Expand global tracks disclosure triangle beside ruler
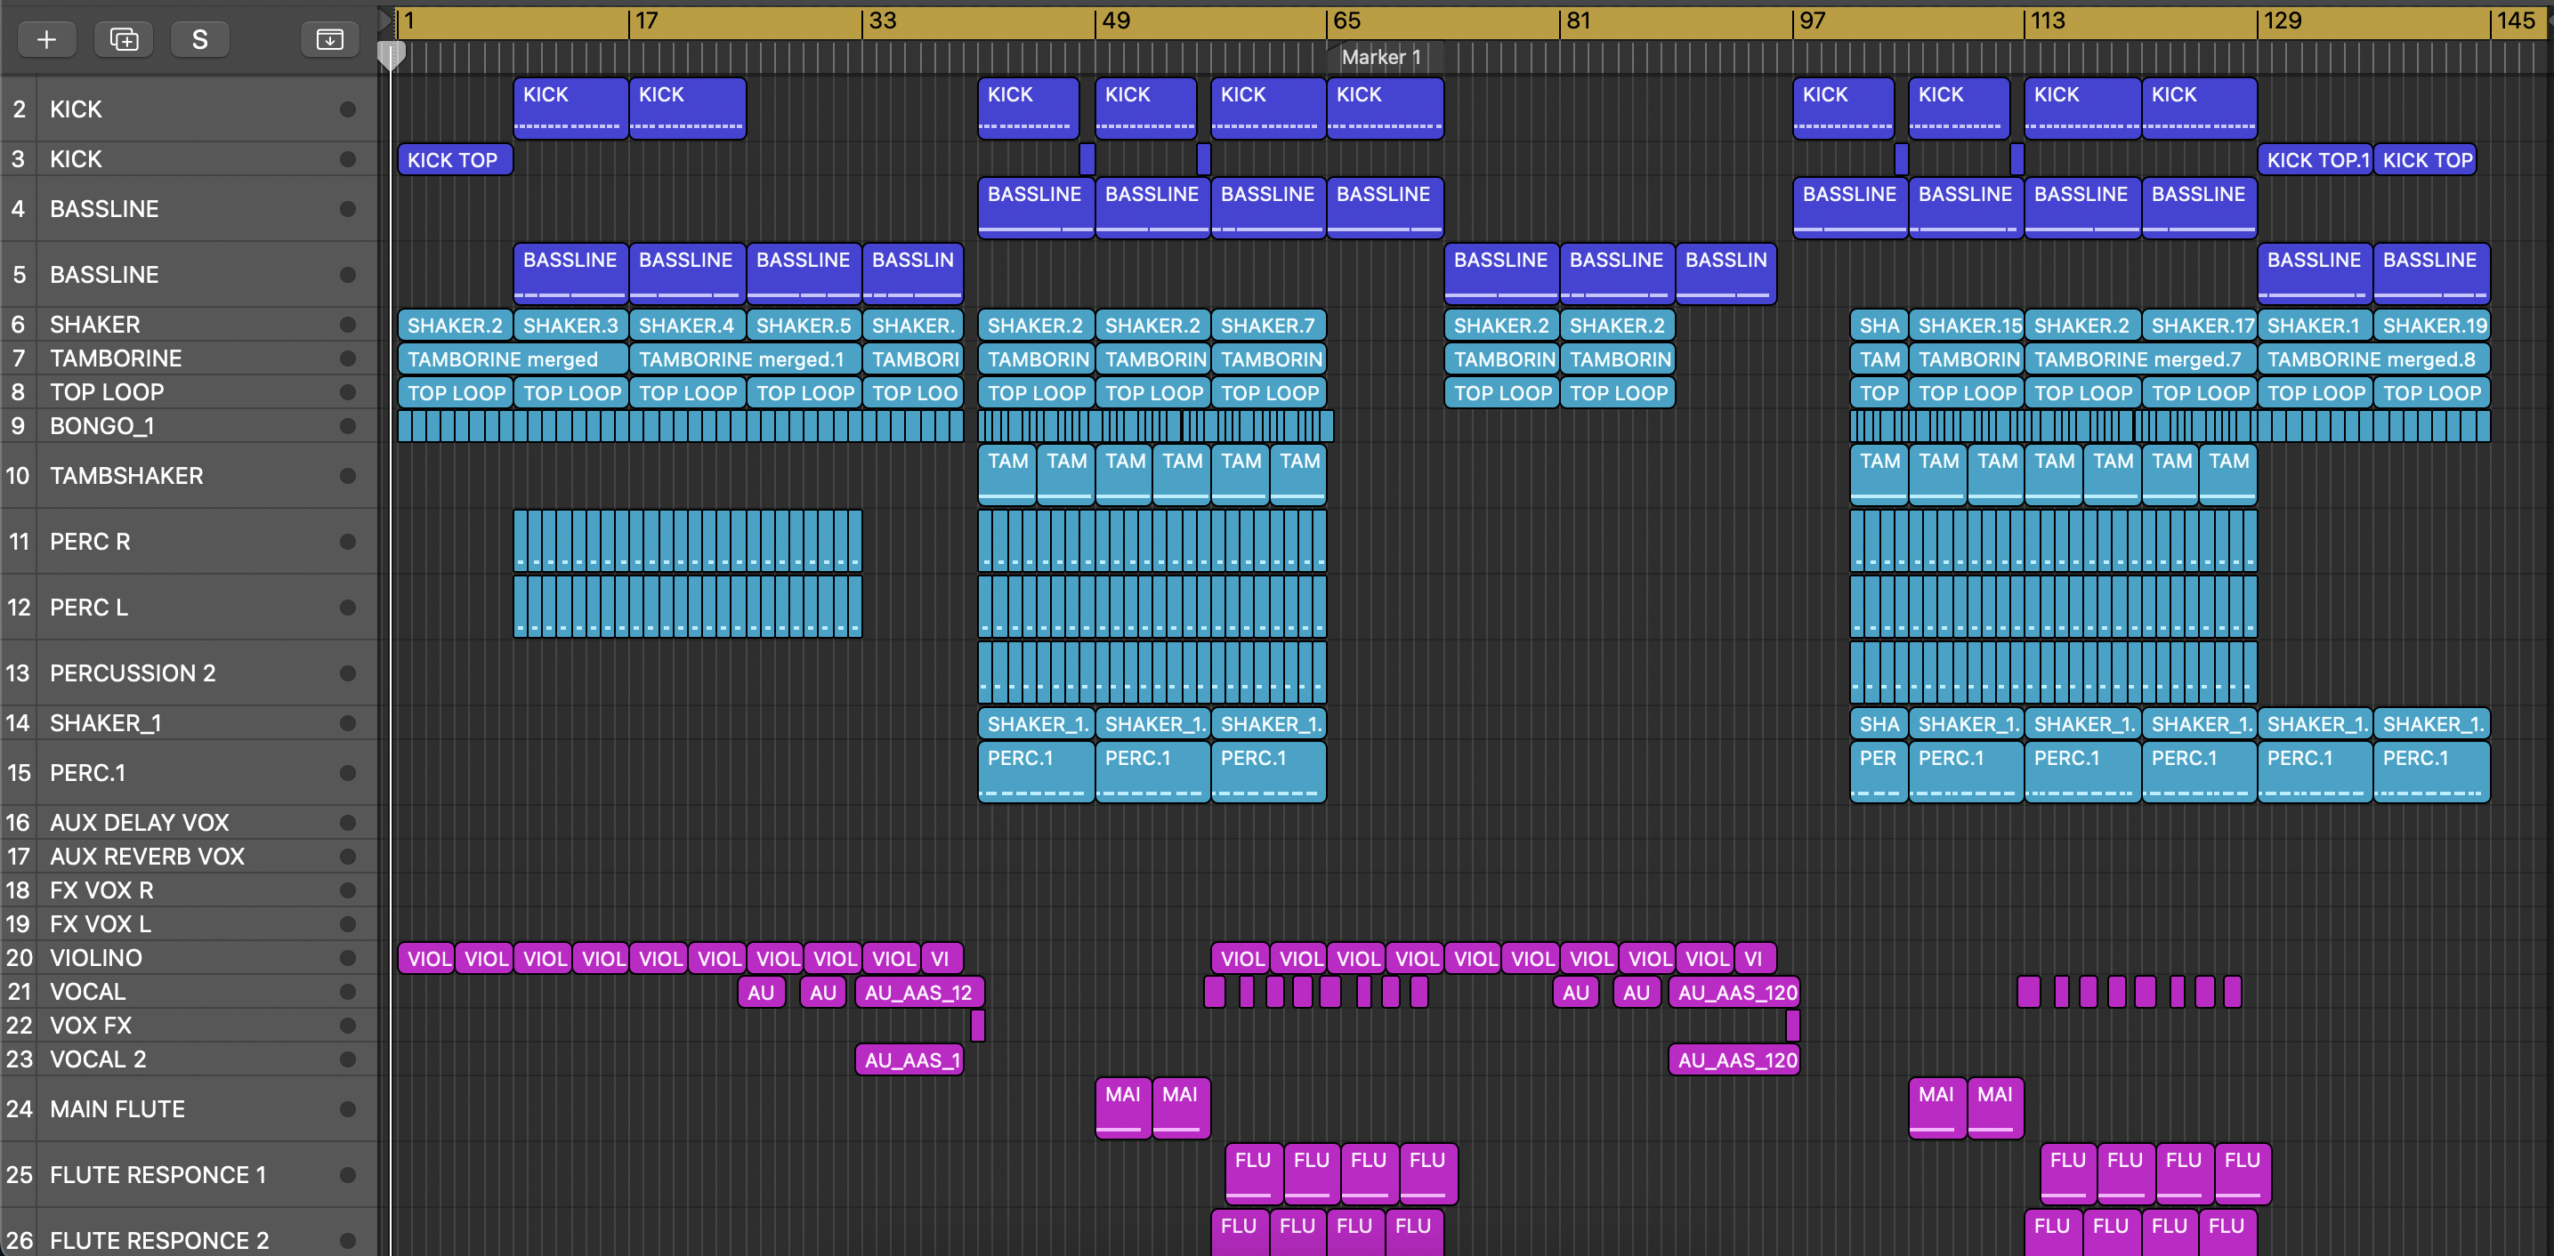 point(384,20)
